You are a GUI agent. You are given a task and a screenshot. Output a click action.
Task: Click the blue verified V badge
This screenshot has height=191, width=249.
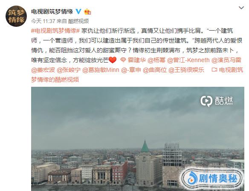[x=78, y=11]
